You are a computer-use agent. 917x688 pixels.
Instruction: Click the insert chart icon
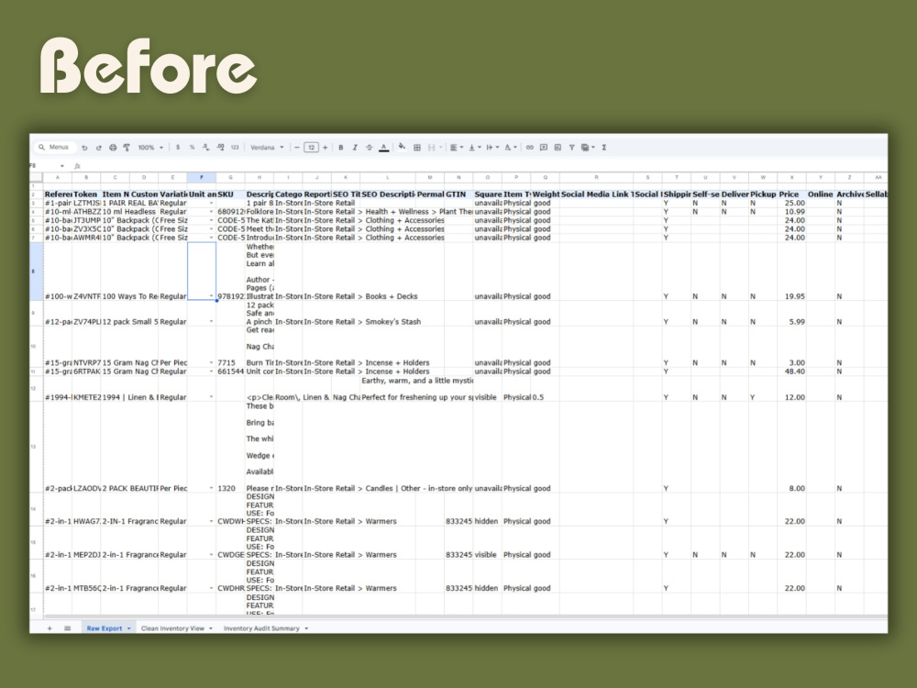(x=558, y=148)
